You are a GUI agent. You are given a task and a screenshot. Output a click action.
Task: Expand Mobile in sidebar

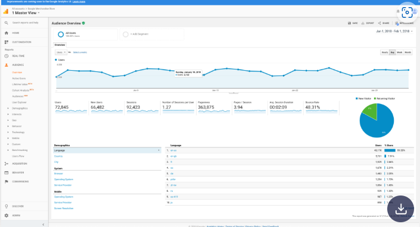click(x=8, y=138)
